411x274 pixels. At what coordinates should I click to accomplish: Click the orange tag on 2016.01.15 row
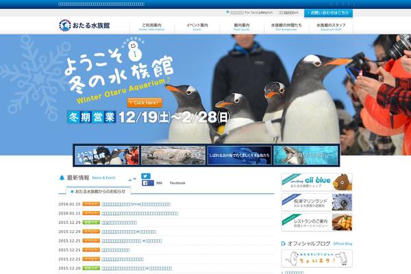pos(91,204)
